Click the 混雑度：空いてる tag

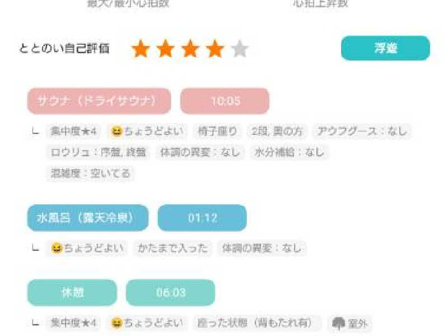click(x=90, y=173)
